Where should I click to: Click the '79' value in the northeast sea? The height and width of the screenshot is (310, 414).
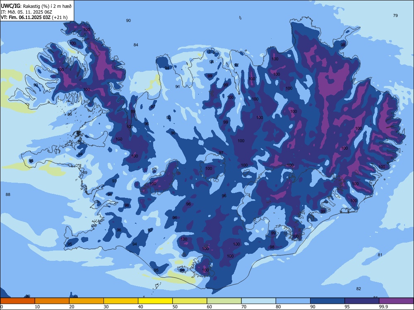click(395, 16)
